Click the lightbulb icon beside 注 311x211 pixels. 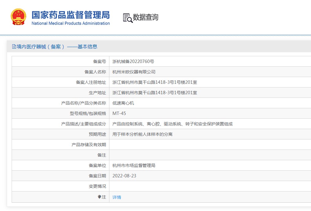coord(99,197)
